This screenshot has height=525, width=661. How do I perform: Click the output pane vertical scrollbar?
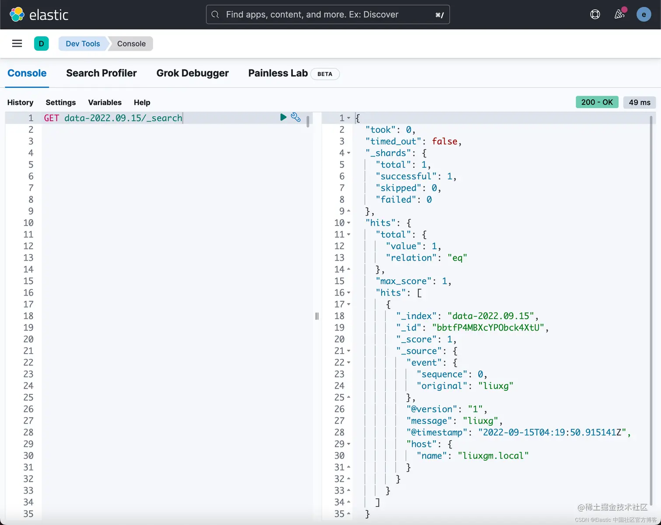651,310
